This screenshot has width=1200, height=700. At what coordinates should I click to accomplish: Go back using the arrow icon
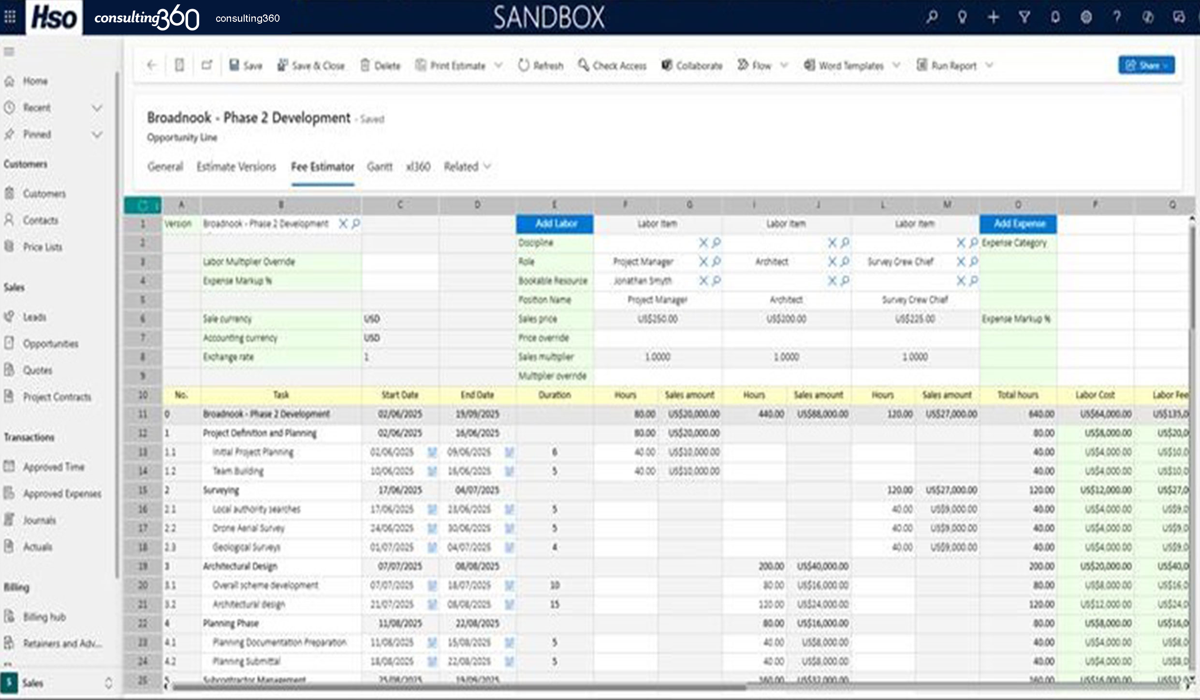[x=152, y=65]
